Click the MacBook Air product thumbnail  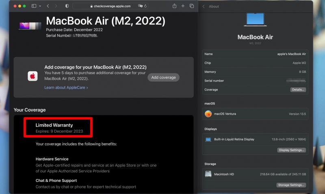30,26
